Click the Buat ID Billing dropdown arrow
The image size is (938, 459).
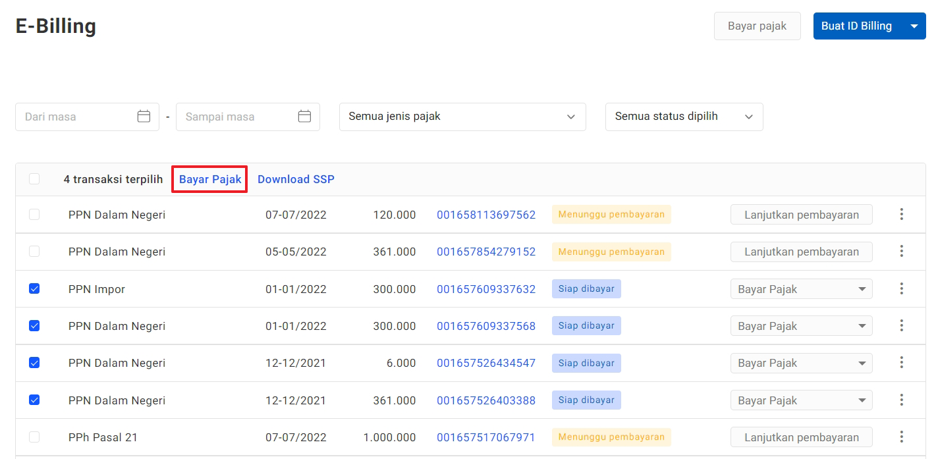(914, 26)
